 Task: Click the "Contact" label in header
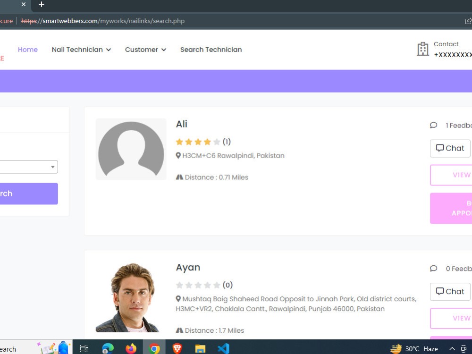pyautogui.click(x=446, y=44)
